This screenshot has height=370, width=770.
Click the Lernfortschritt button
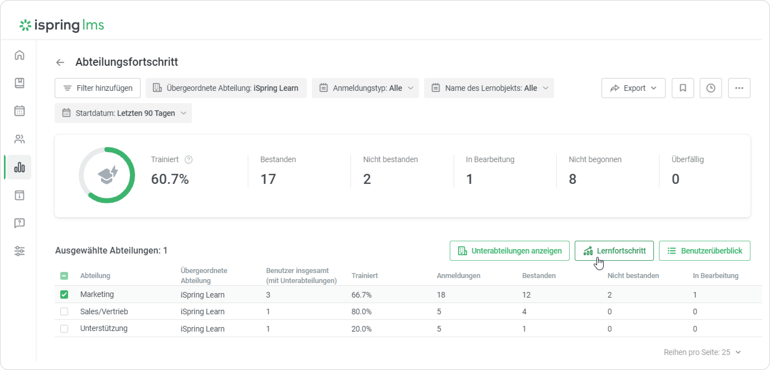click(614, 251)
